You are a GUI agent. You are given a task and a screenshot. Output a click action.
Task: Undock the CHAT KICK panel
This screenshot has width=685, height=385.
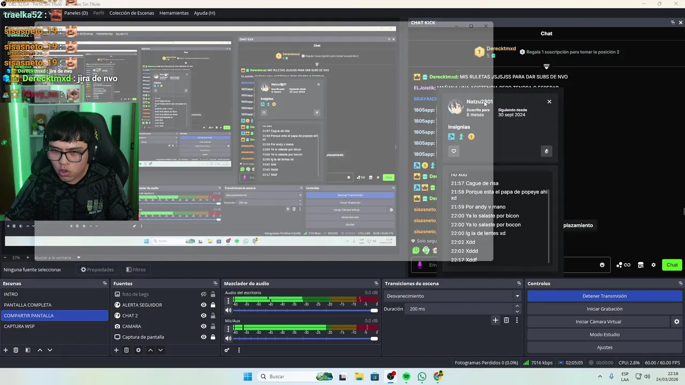[x=673, y=22]
